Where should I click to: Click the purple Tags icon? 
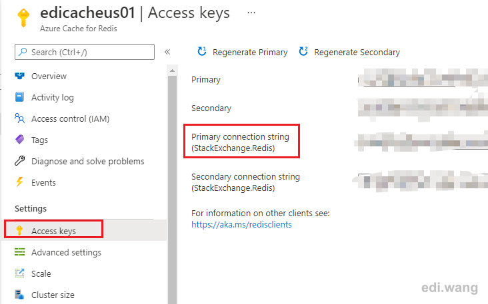point(19,140)
